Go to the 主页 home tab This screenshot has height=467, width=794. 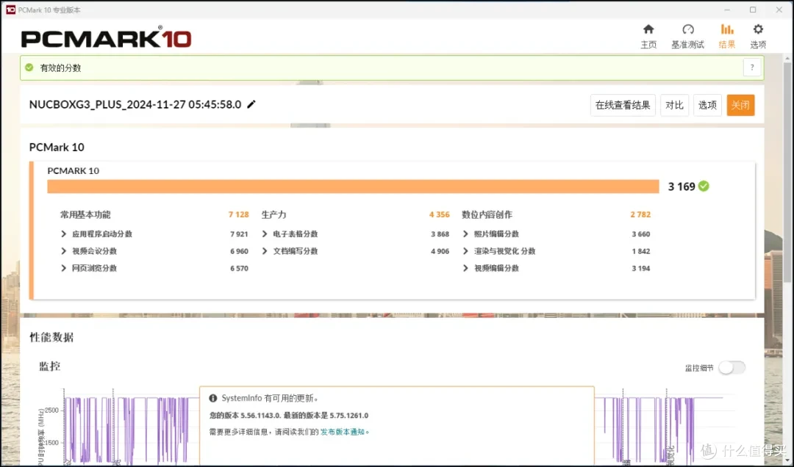click(648, 37)
